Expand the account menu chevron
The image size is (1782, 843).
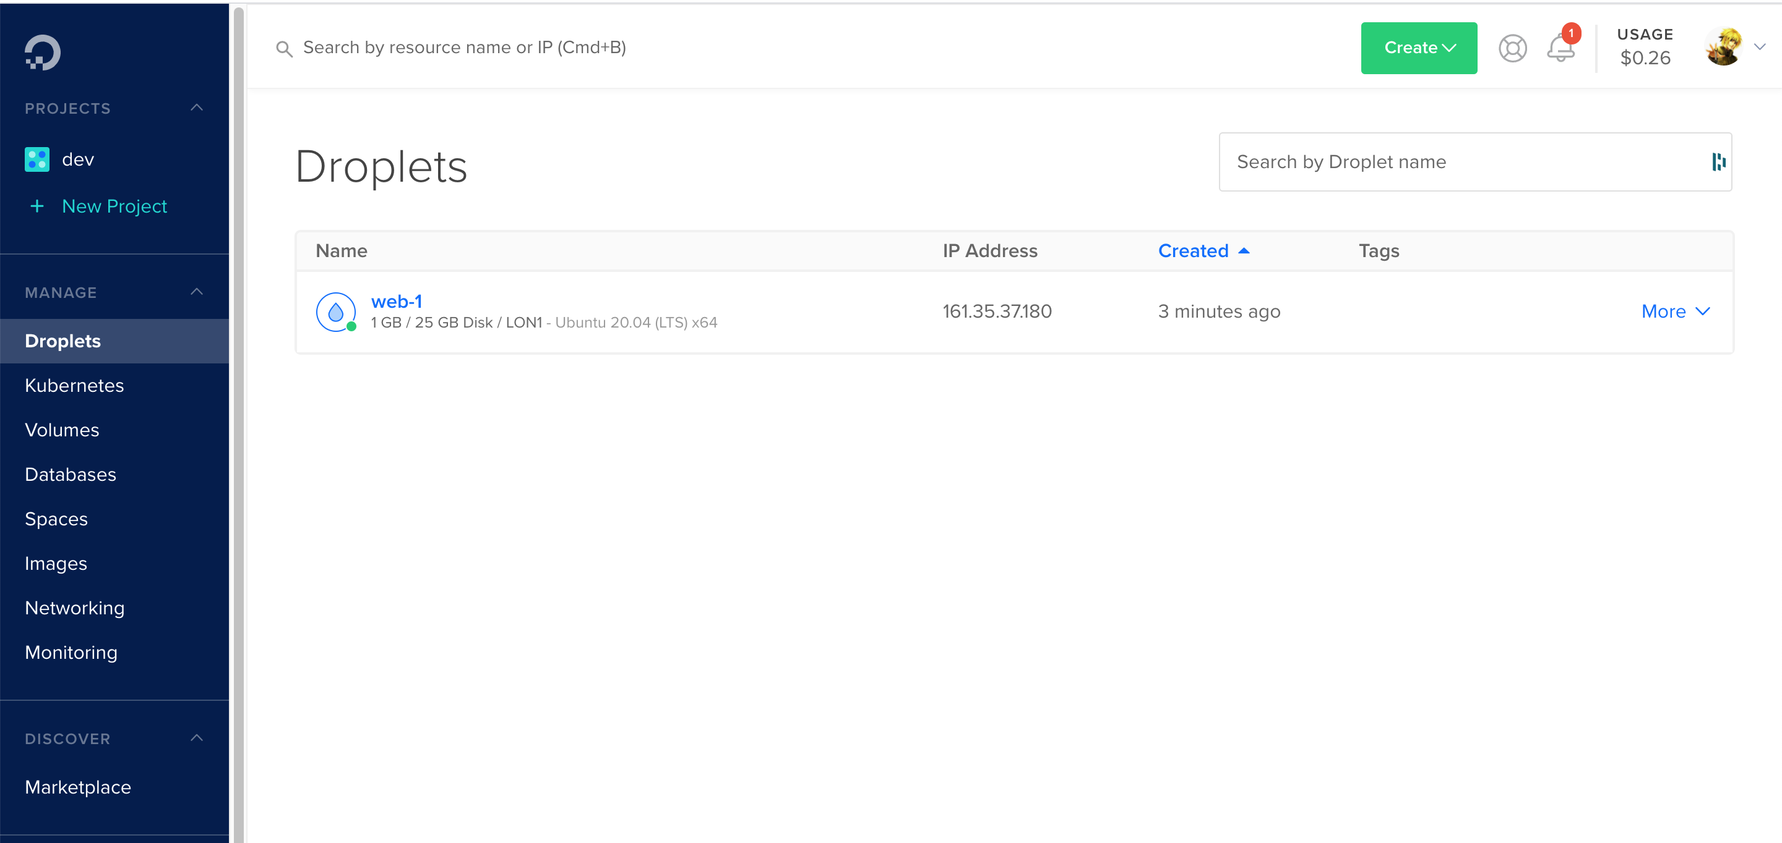(x=1759, y=47)
